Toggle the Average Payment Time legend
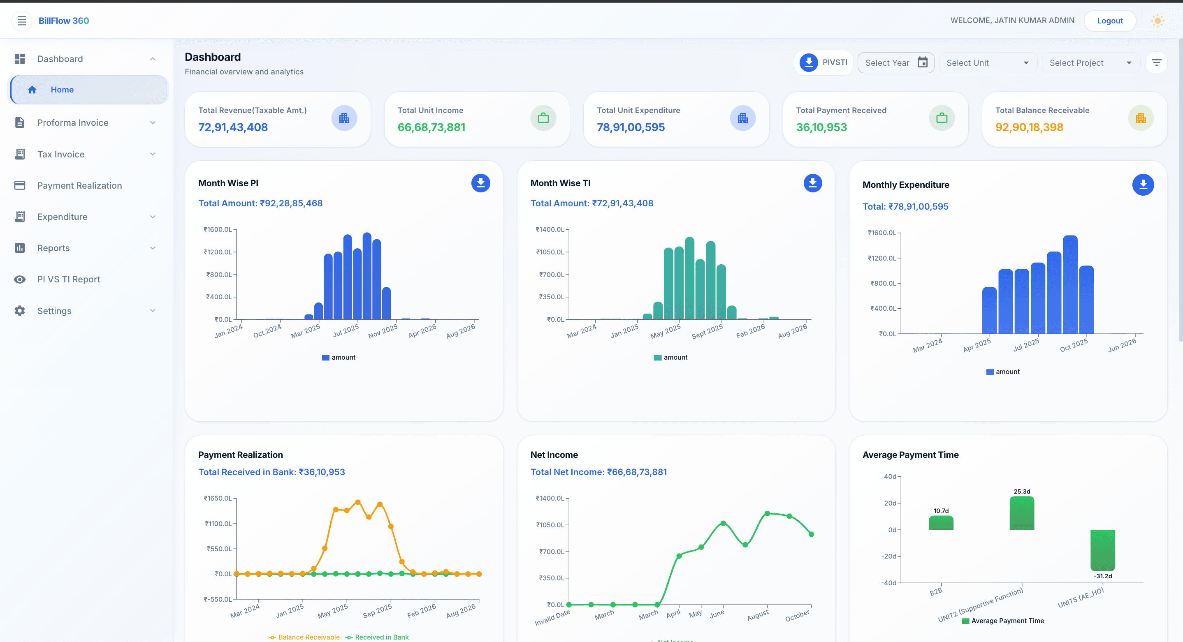This screenshot has width=1183, height=642. [x=1002, y=621]
